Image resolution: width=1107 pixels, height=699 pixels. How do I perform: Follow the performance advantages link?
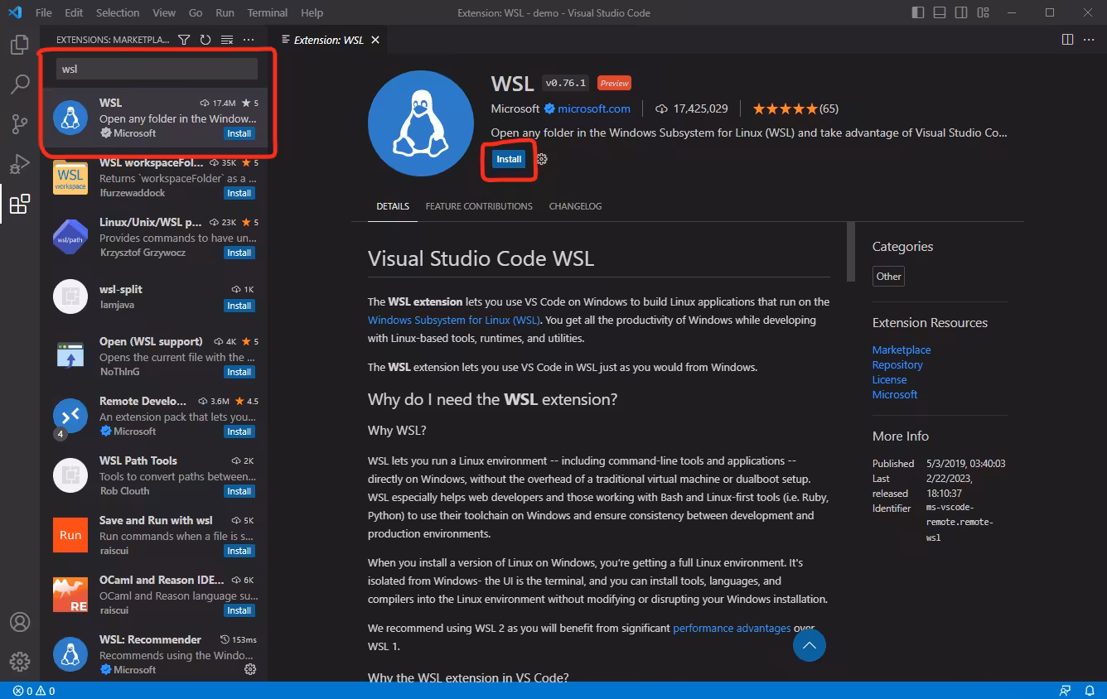[732, 628]
